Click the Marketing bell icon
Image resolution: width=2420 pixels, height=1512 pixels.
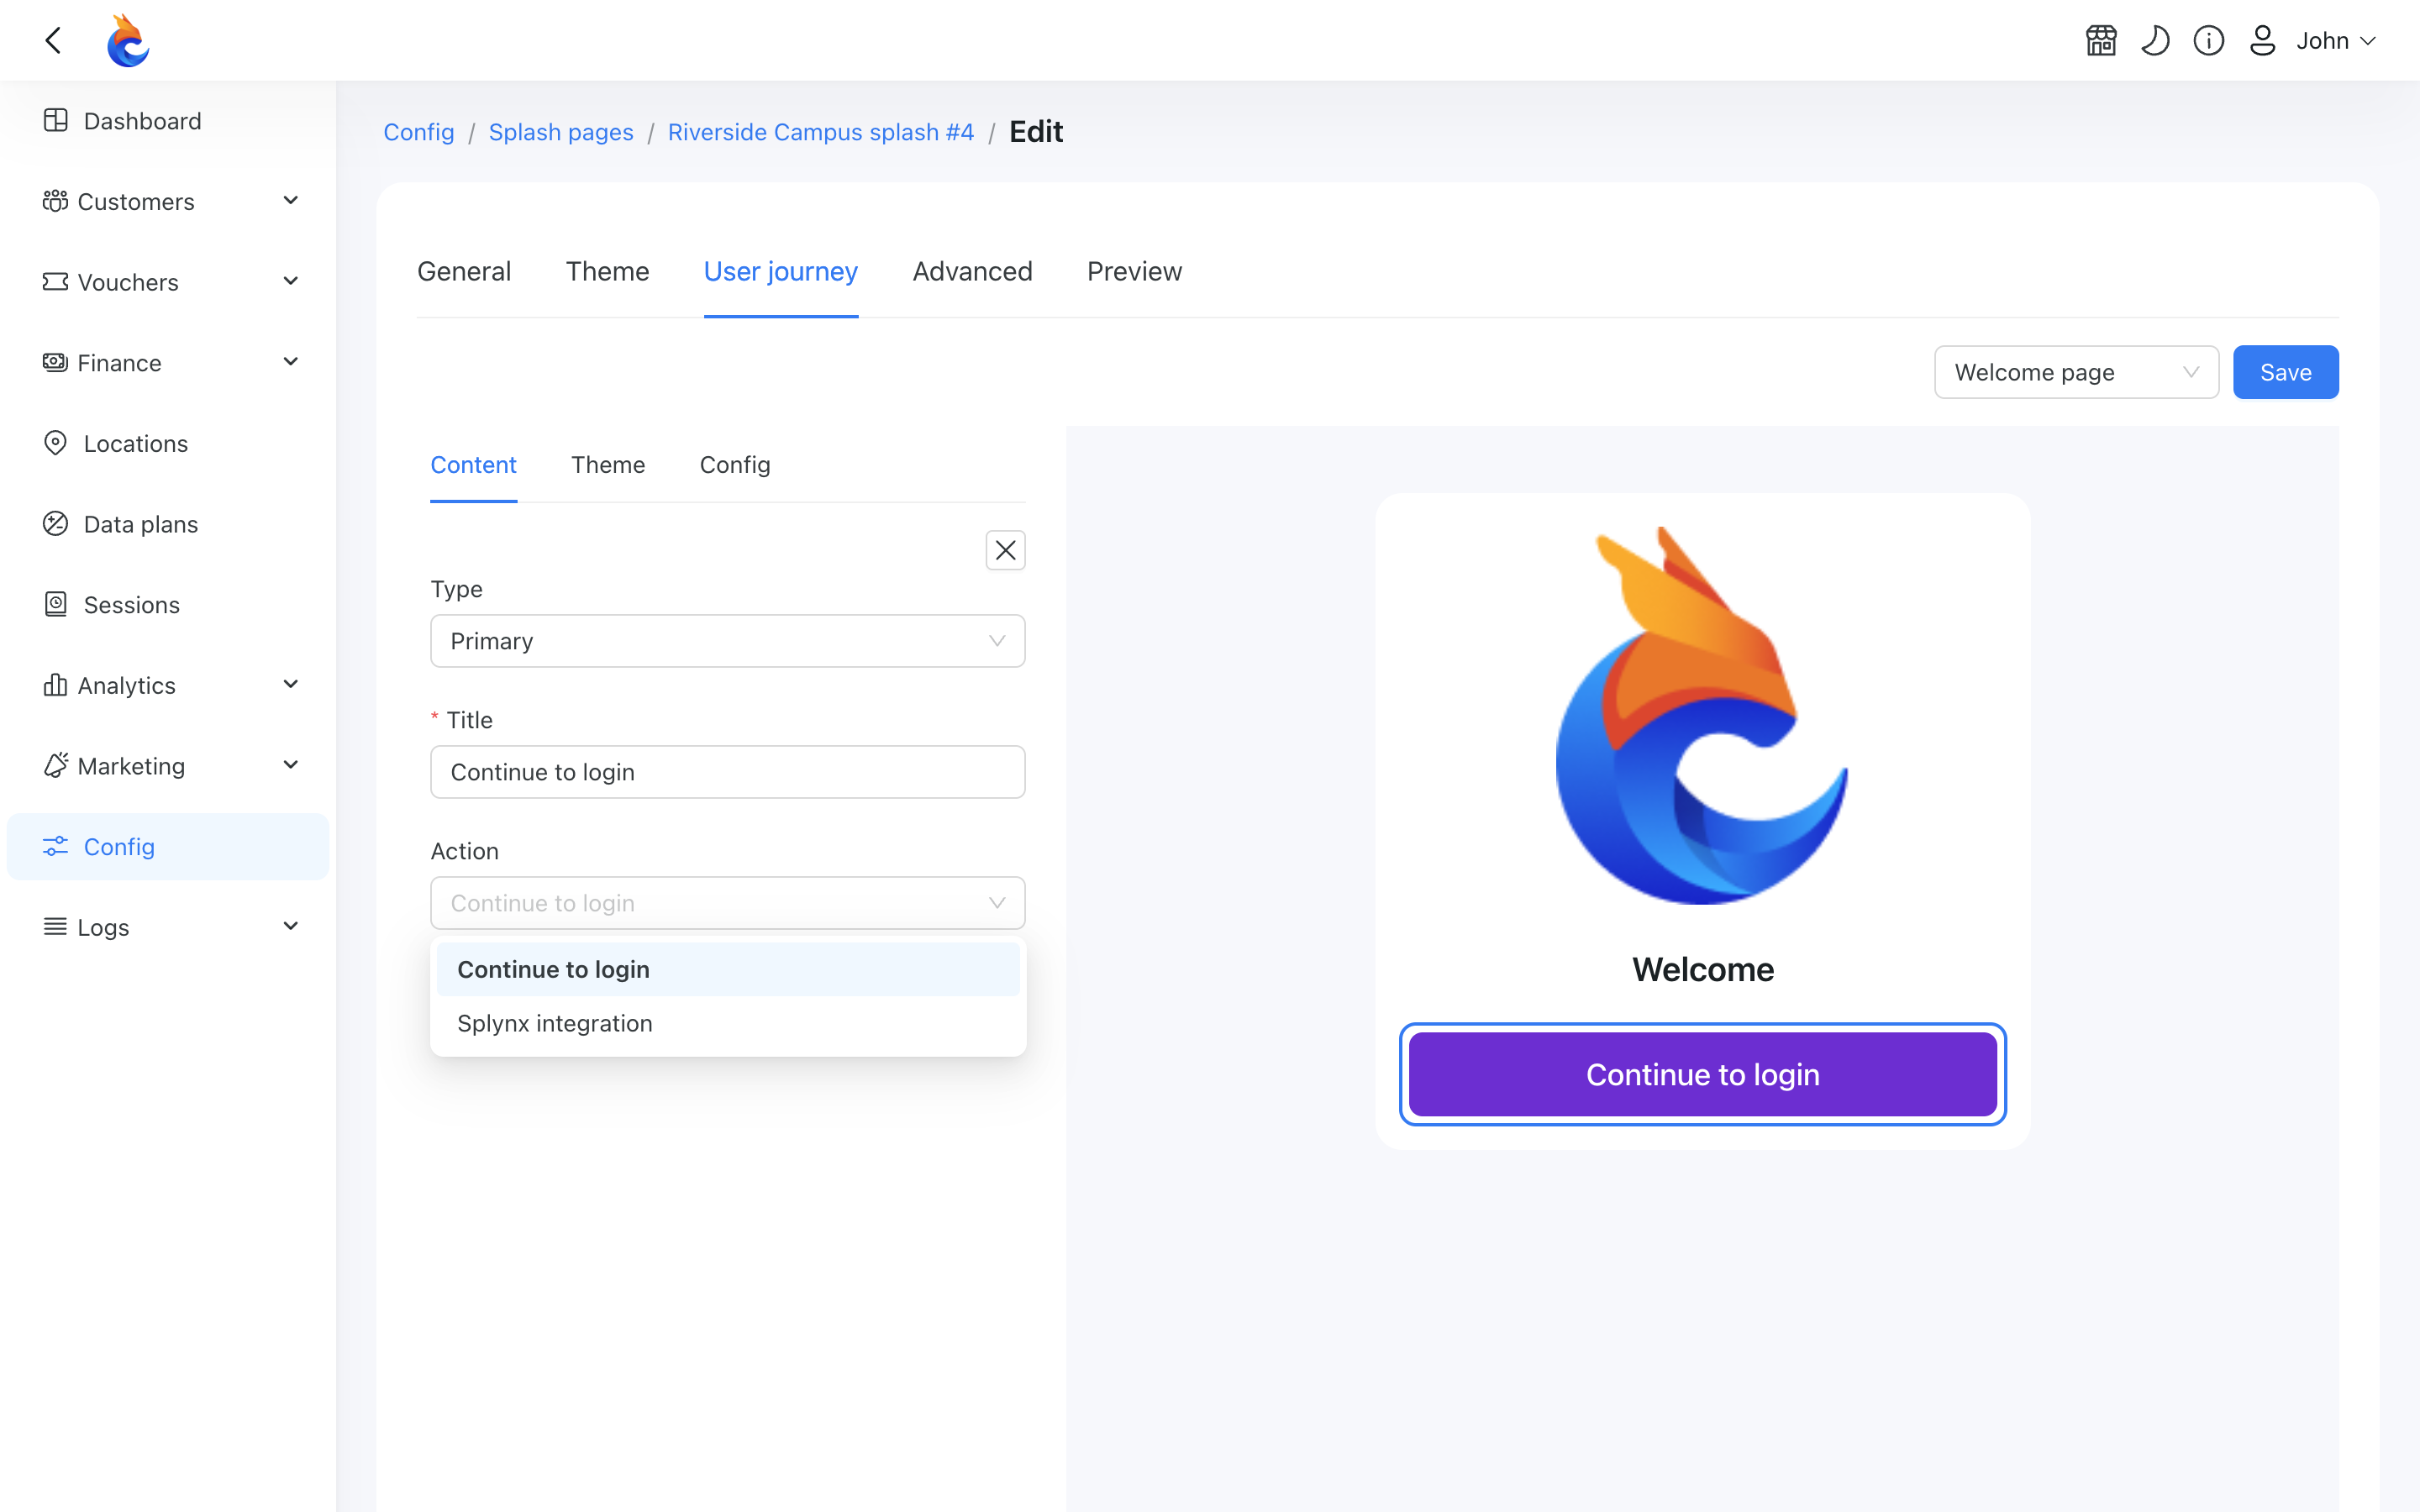pyautogui.click(x=55, y=765)
